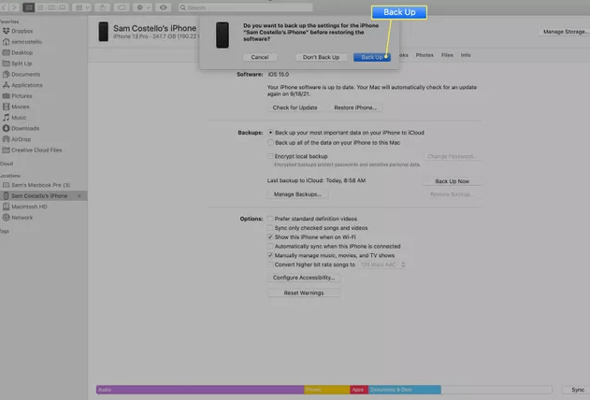Image resolution: width=590 pixels, height=400 pixels.
Task: Eject Sam Costello's iPhone
Action: 79,196
